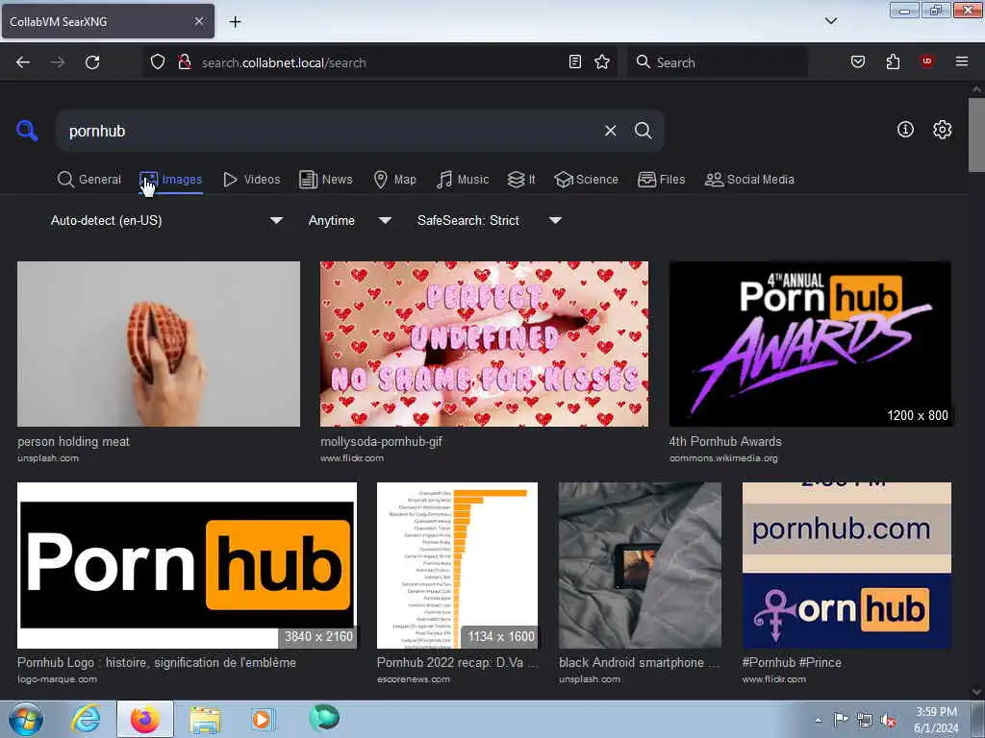Click the browser toolbar Search box
The width and height of the screenshot is (985, 738).
pyautogui.click(x=717, y=62)
